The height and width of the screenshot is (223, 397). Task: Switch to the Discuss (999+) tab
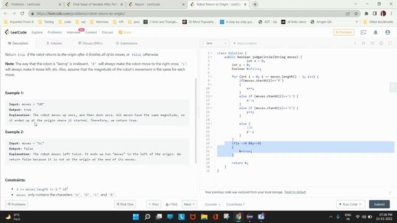pyautogui.click(x=91, y=43)
